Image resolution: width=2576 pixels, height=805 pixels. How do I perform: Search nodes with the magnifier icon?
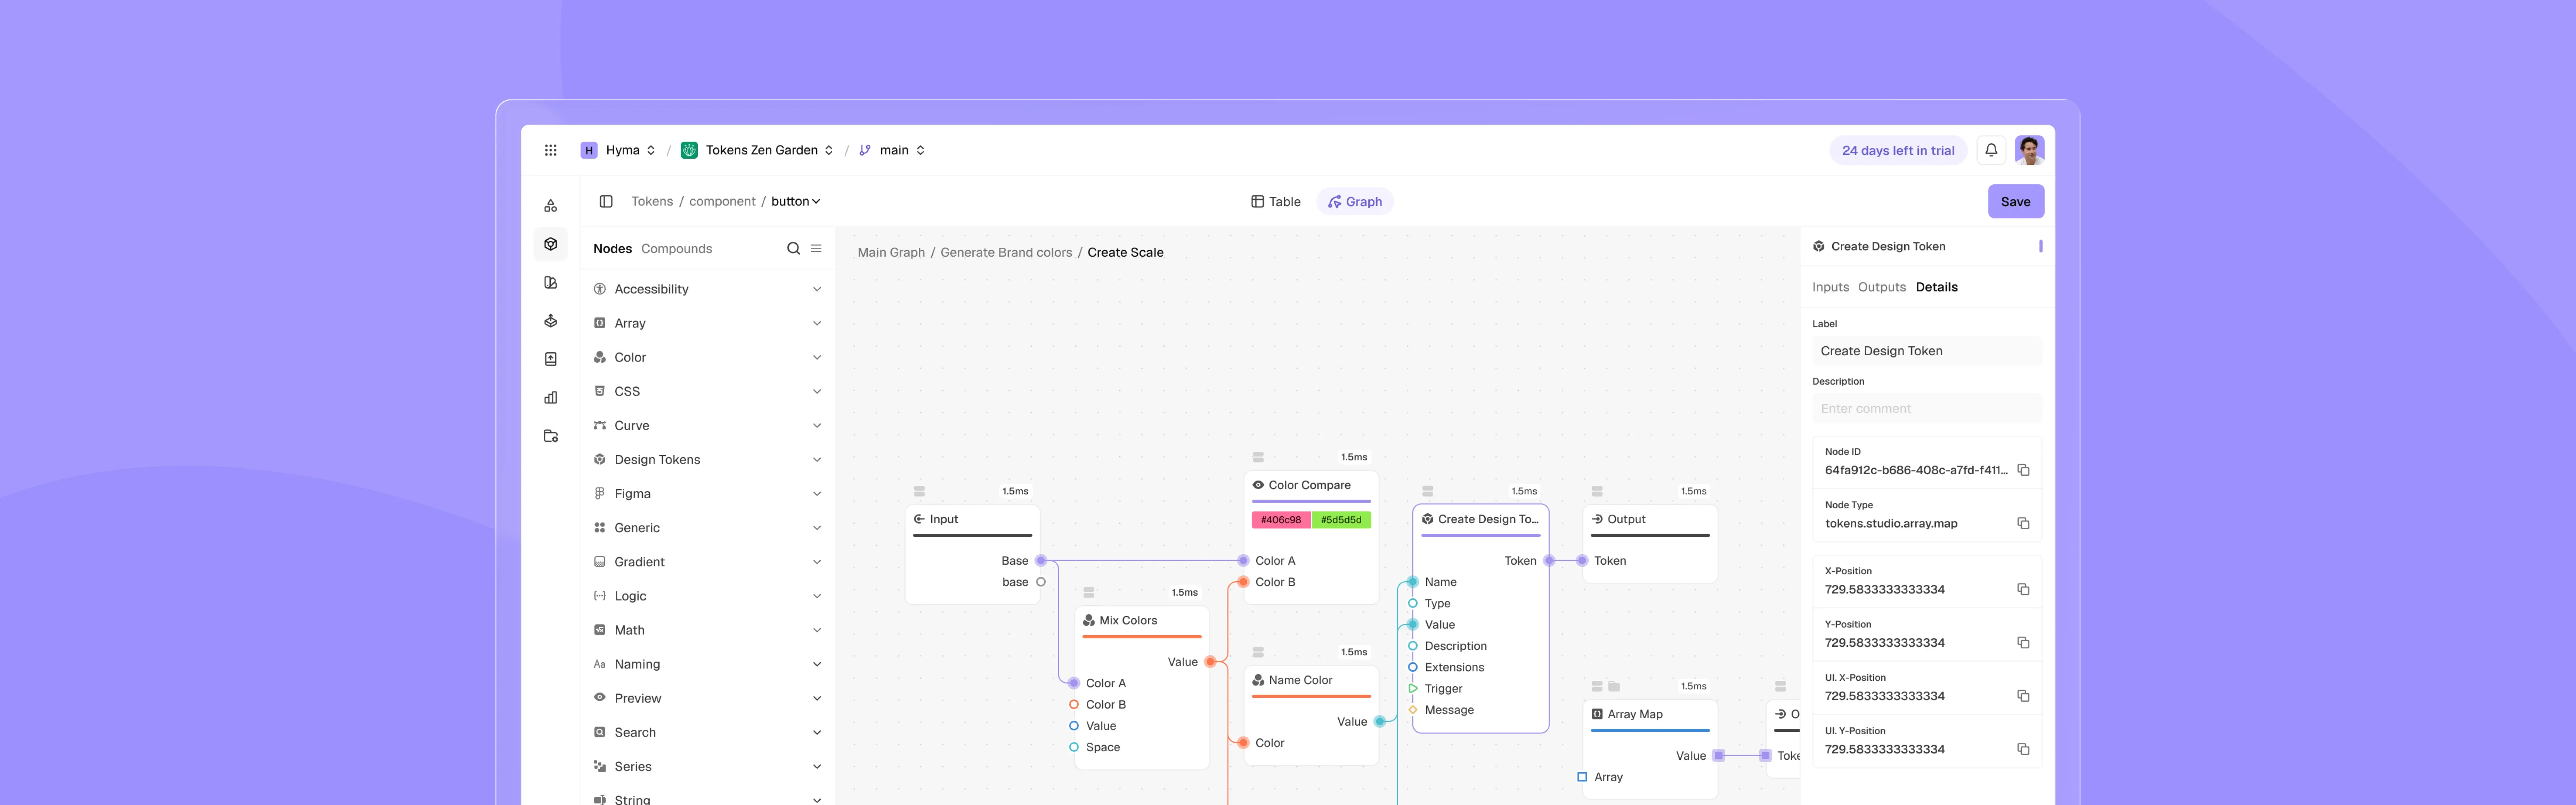pyautogui.click(x=793, y=248)
